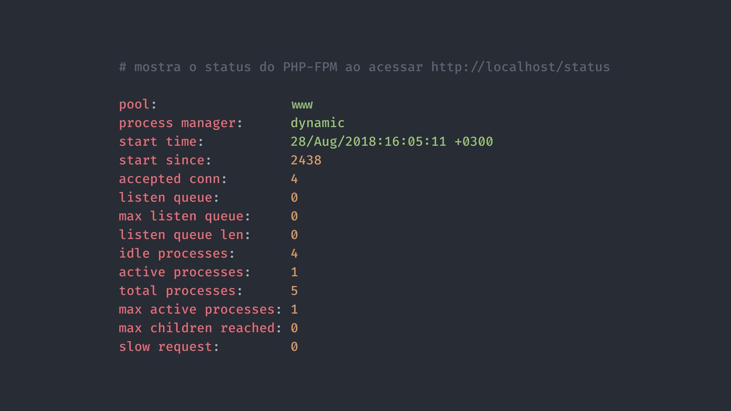Click the 'start since' label

(x=161, y=160)
